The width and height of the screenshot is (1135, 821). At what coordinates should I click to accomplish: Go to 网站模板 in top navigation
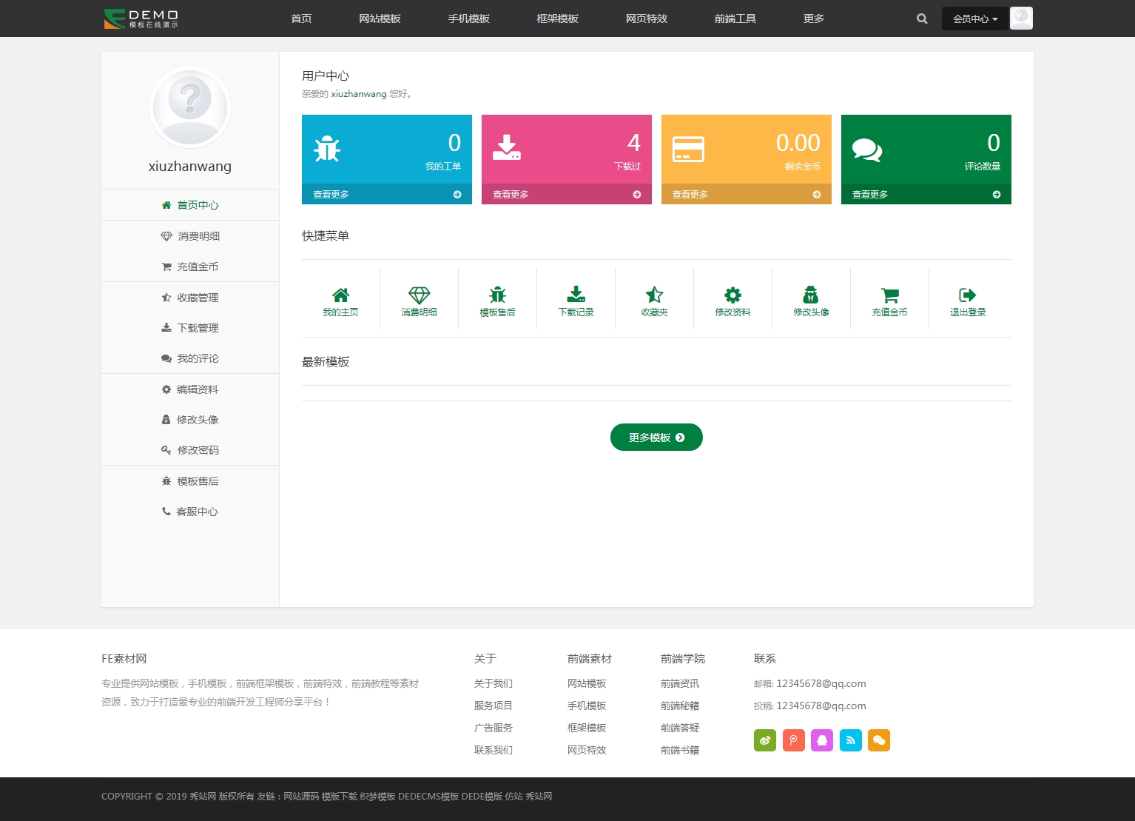pos(380,19)
